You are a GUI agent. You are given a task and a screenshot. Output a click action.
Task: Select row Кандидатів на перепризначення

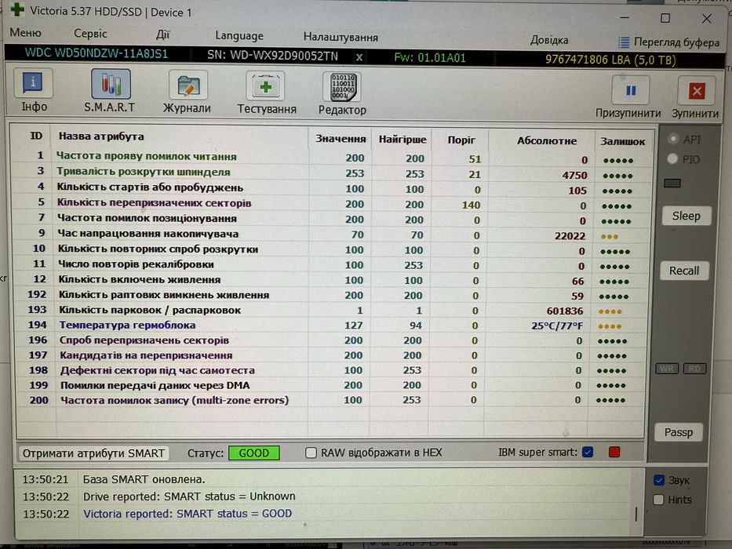pyautogui.click(x=330, y=355)
